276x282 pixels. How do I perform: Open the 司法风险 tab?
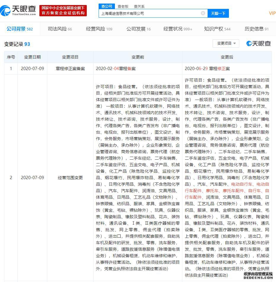tap(60, 29)
